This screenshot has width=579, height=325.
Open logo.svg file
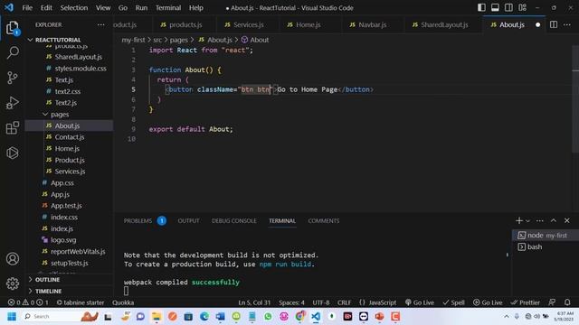pyautogui.click(x=63, y=240)
